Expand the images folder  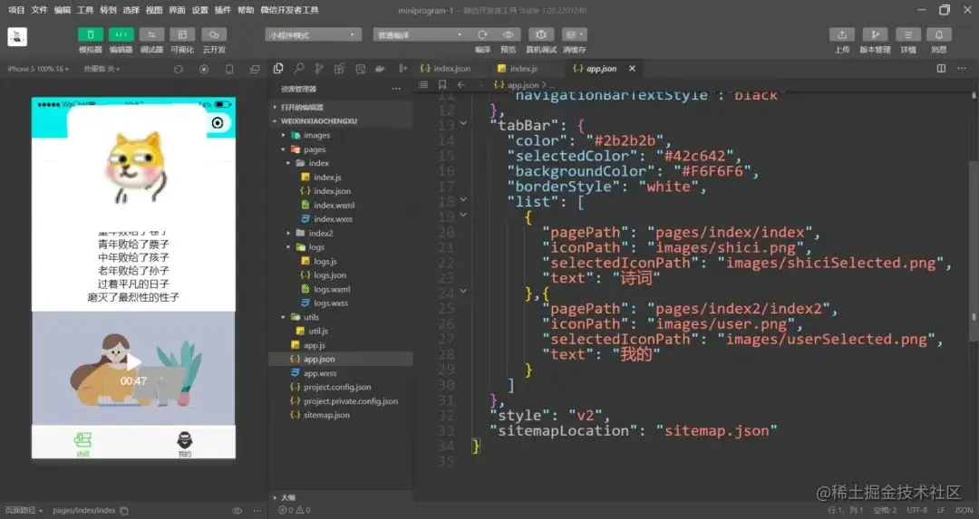[x=316, y=135]
